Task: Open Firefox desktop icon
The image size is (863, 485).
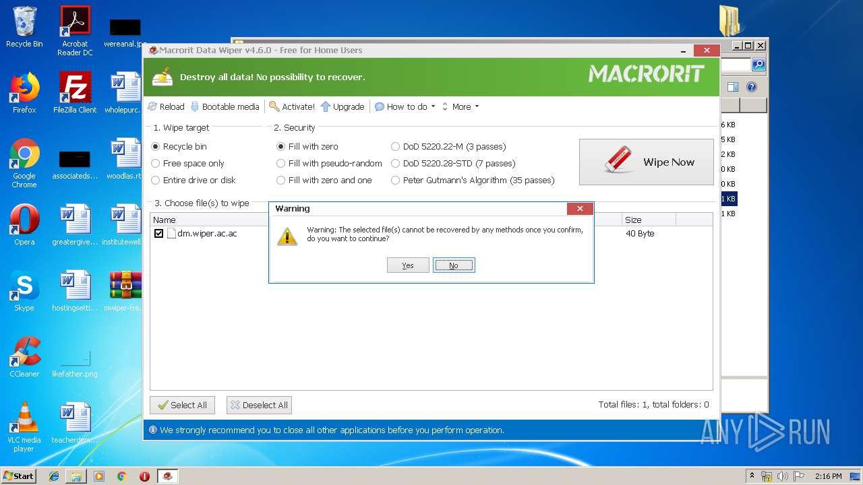Action: [x=24, y=93]
